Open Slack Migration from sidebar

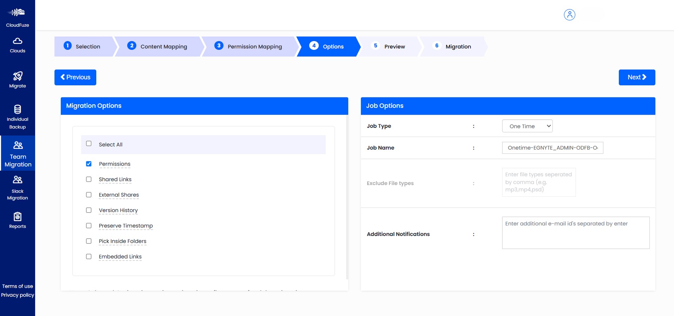click(x=18, y=188)
